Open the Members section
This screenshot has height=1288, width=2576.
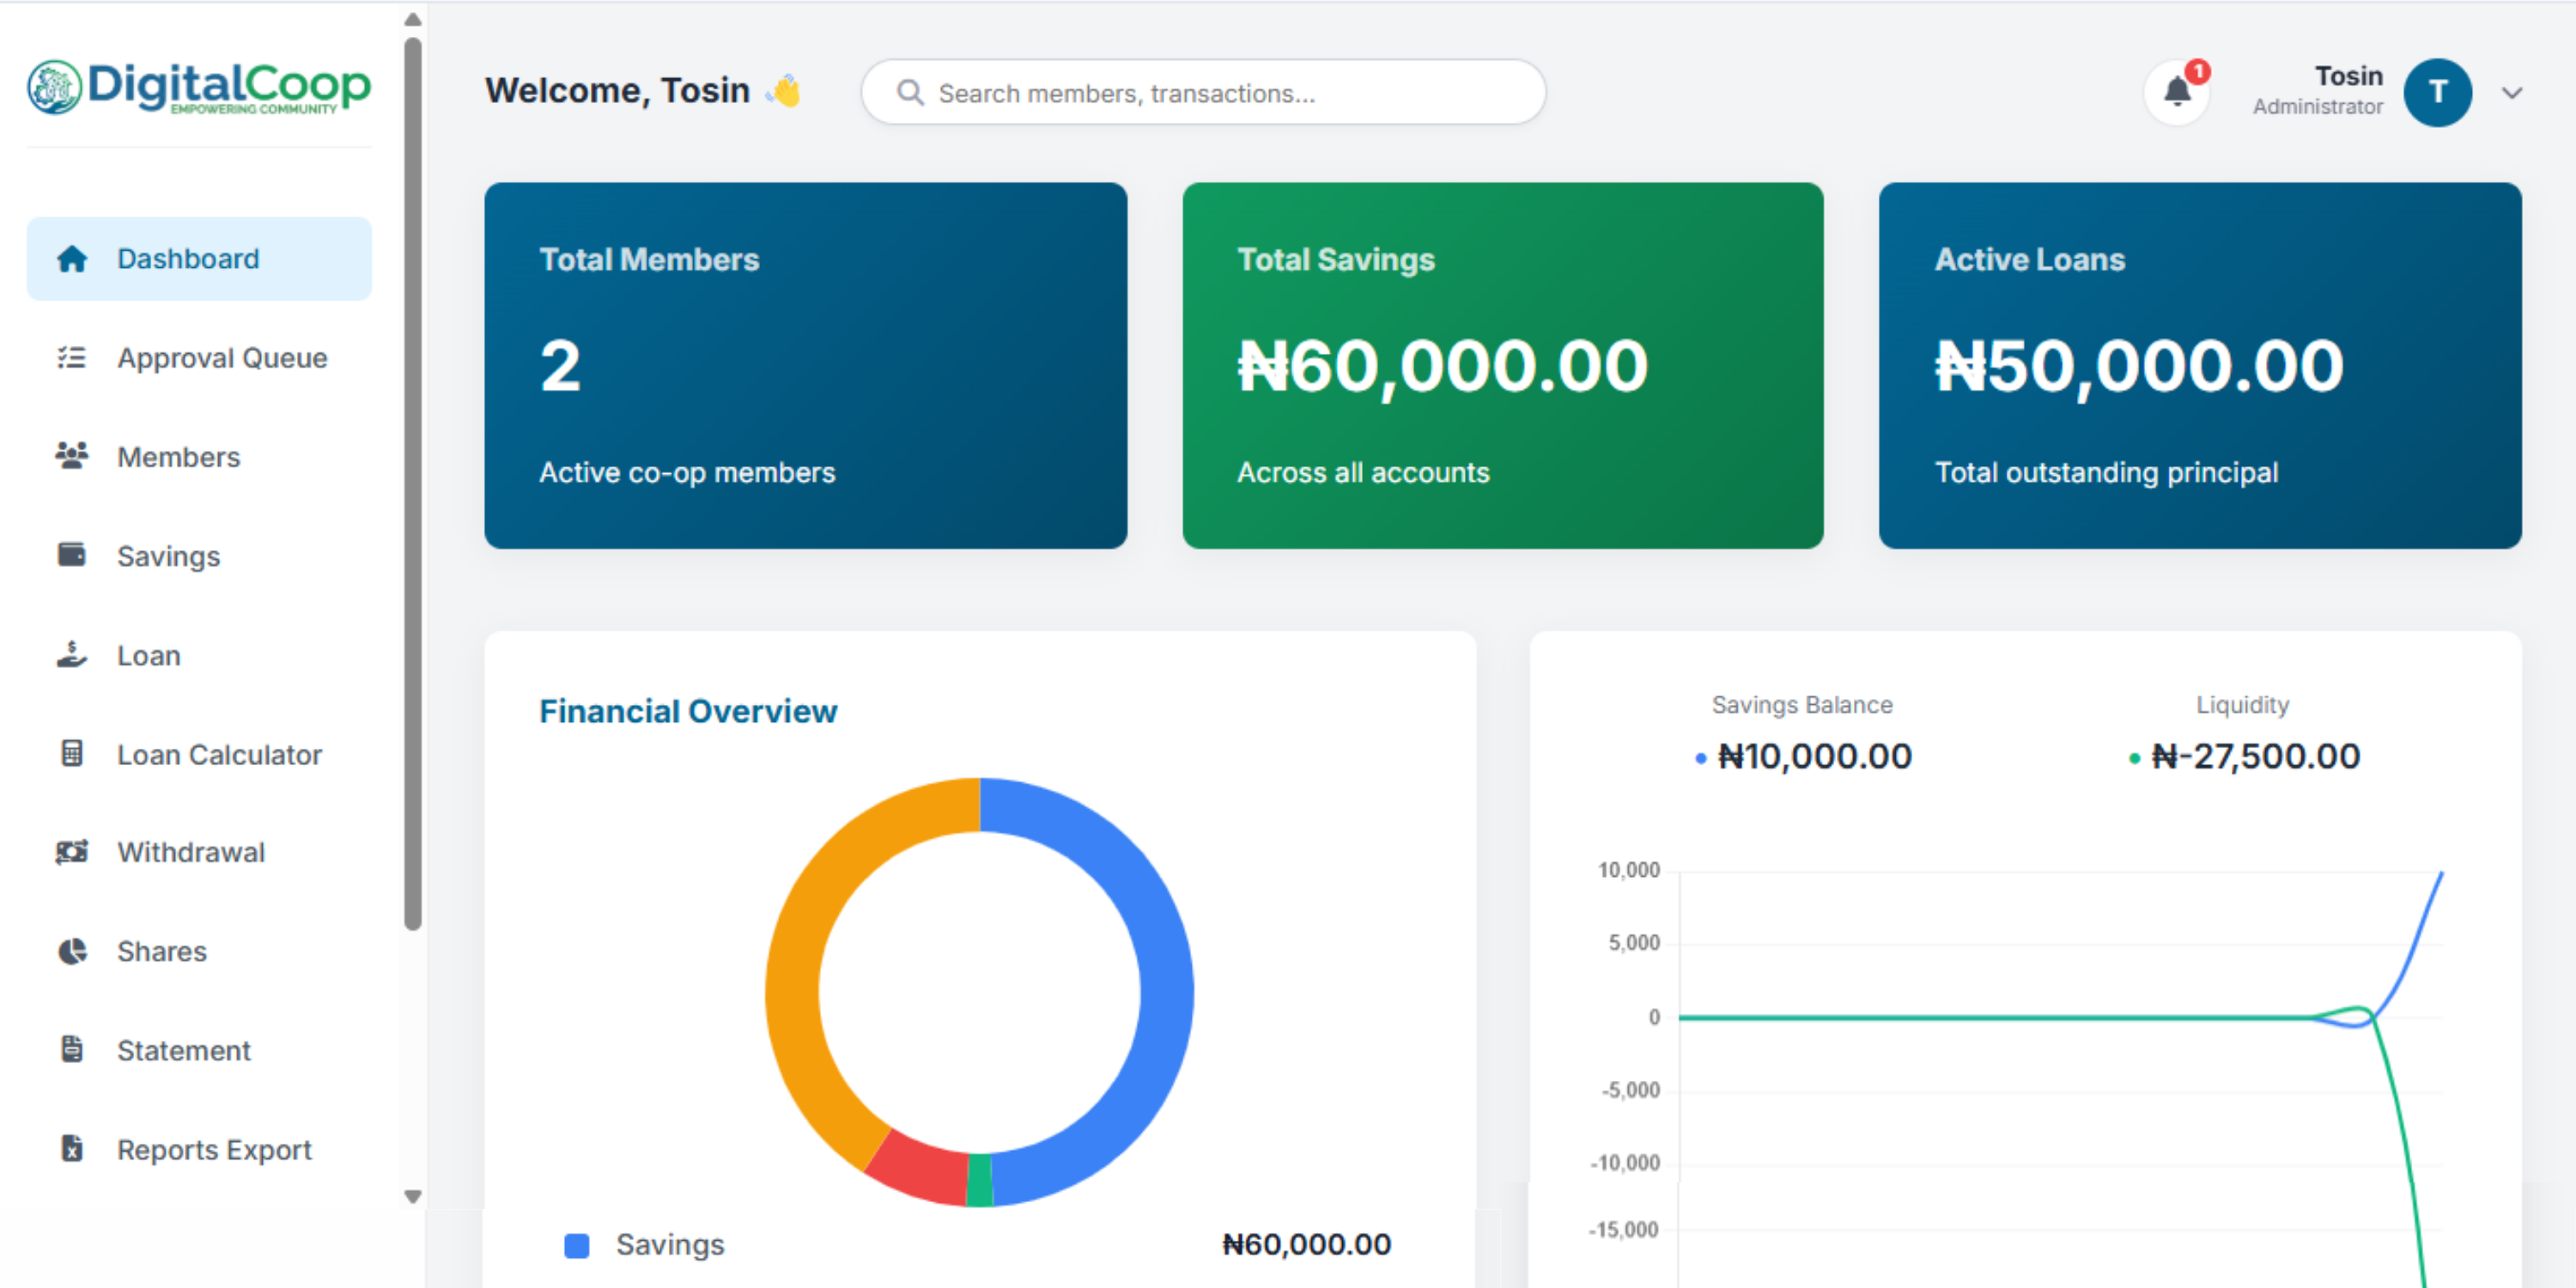199,456
